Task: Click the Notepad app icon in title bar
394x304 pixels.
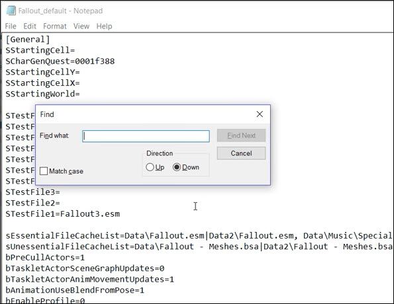Action: [x=11, y=11]
